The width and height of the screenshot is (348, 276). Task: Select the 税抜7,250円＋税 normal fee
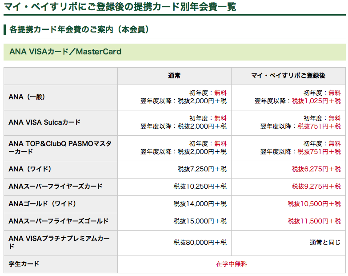(x=202, y=169)
